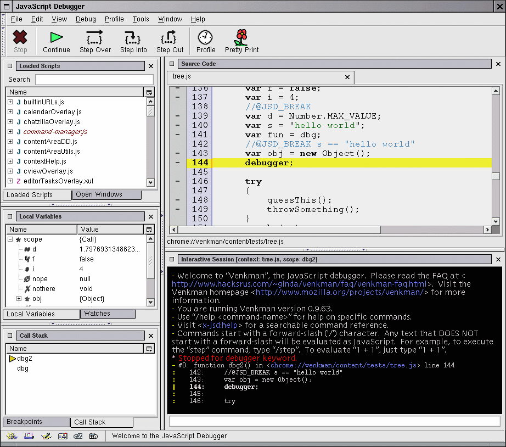Viewport: 506px width, 447px height.
Task: Follow the x-jsd:help link
Action: 220,325
